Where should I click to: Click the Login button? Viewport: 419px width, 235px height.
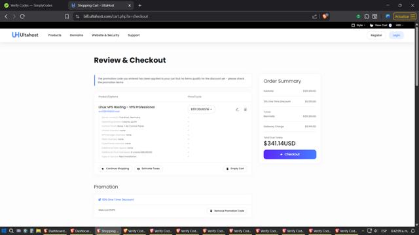pos(396,35)
